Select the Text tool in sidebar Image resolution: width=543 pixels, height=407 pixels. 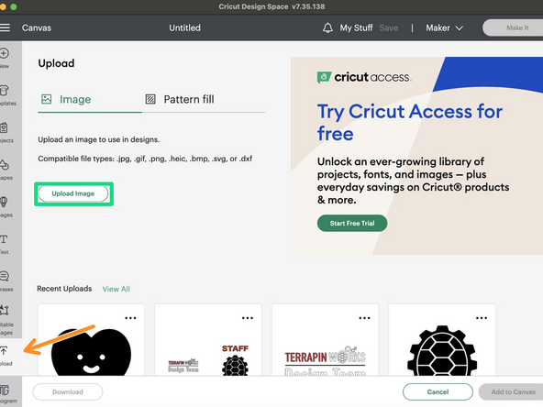5,245
